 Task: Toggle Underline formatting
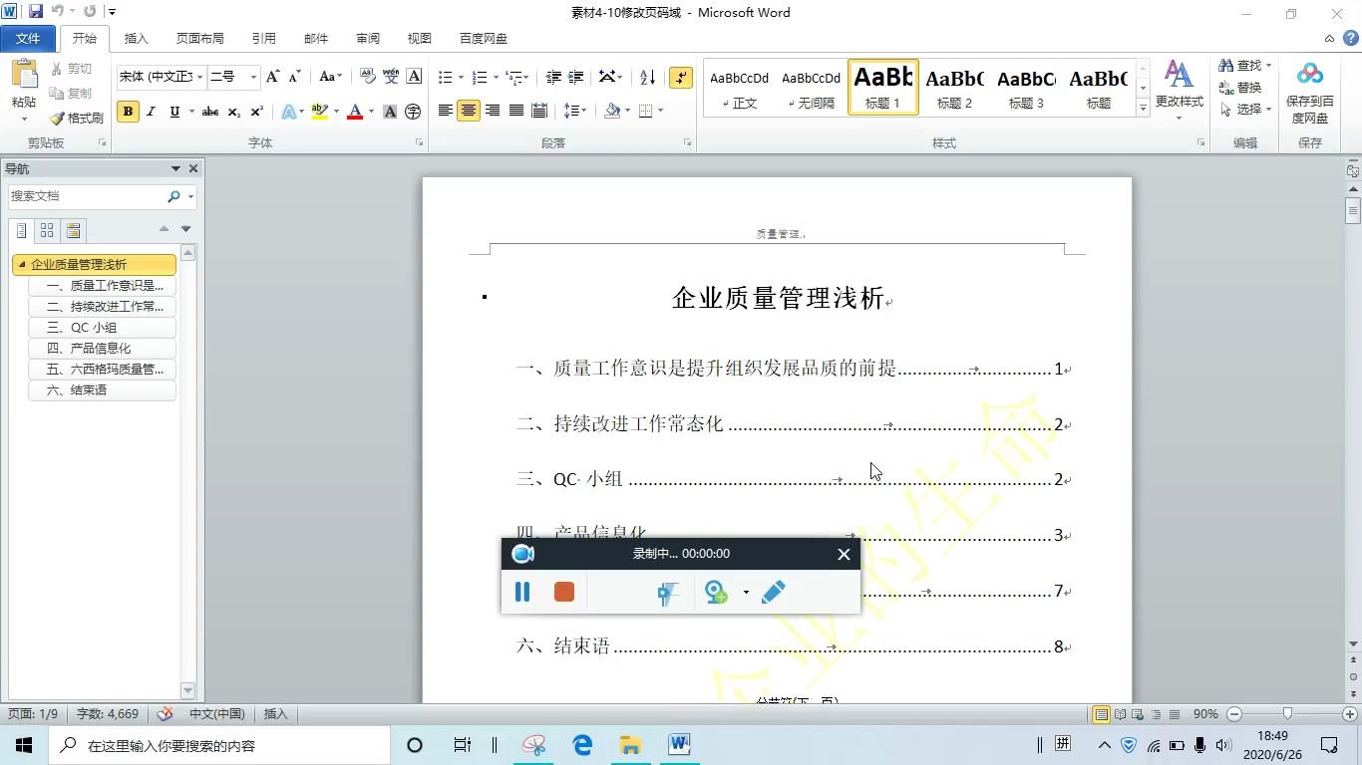[x=174, y=112]
